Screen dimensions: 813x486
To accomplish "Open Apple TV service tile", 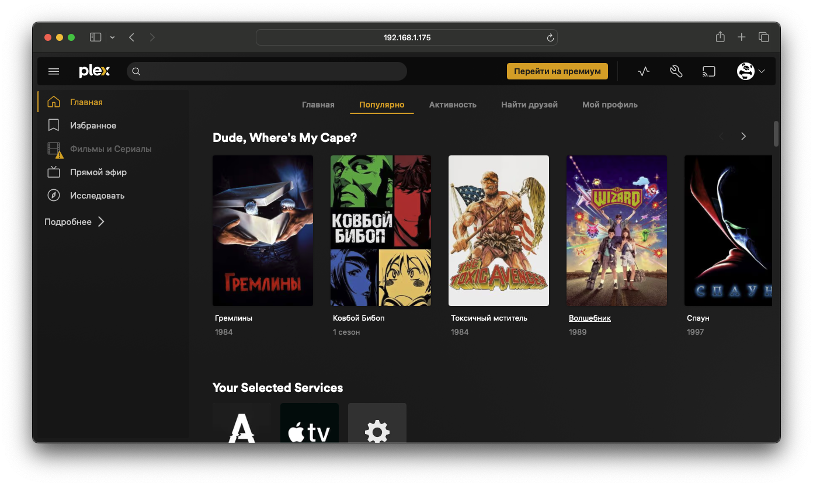I will [x=310, y=423].
